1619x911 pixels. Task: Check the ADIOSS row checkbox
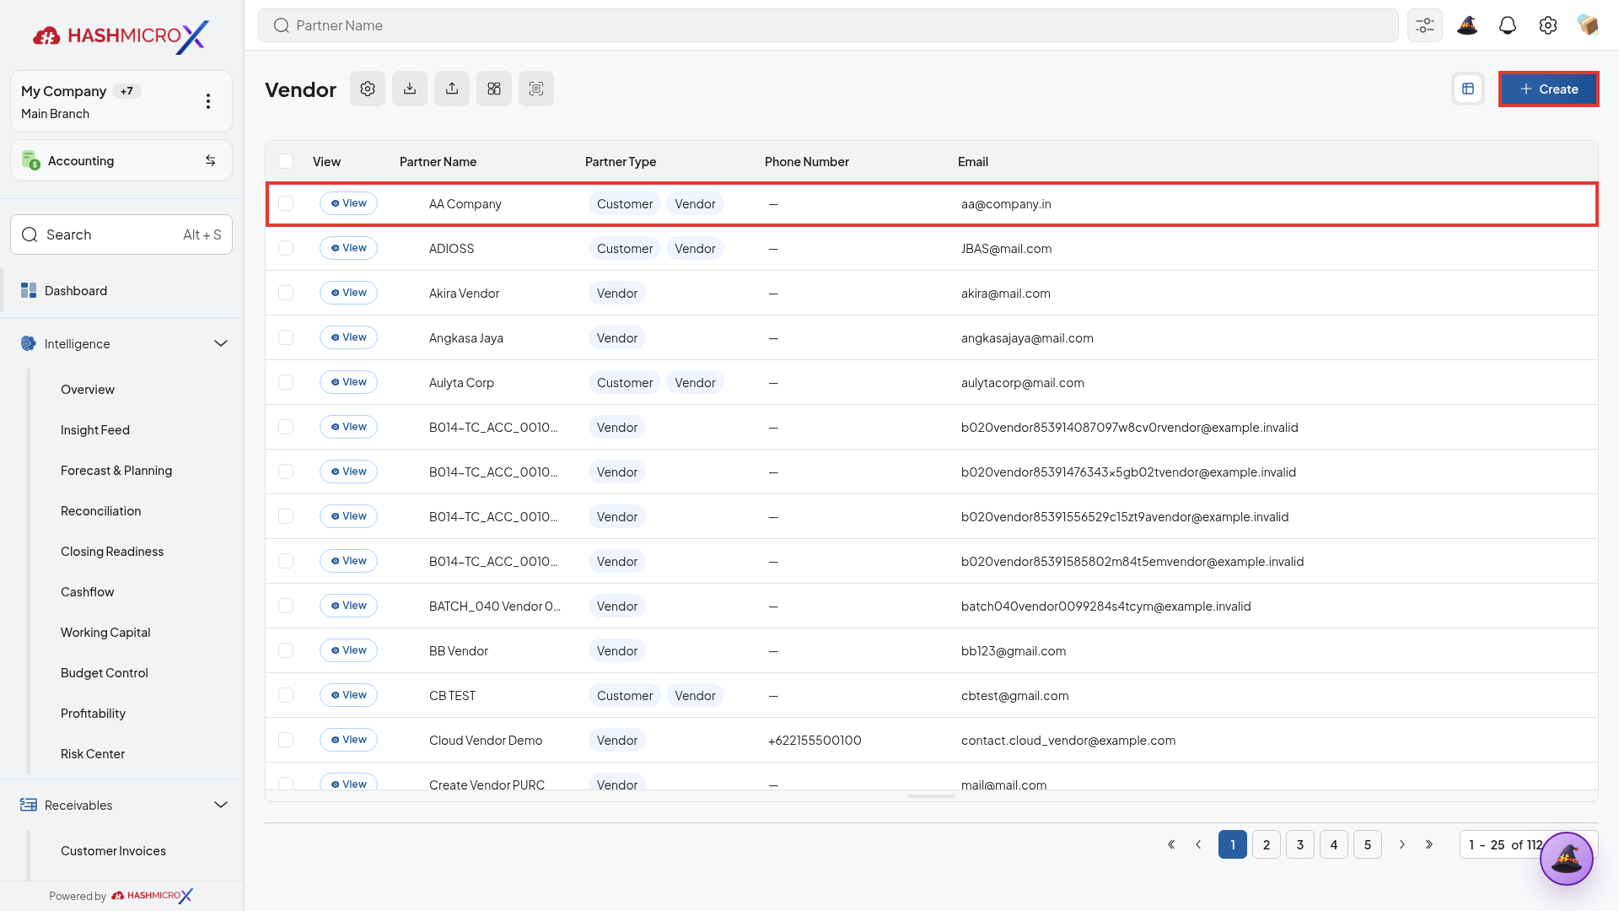(x=286, y=248)
